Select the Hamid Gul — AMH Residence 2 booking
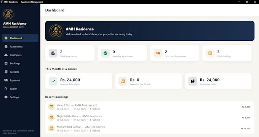The width and height of the screenshot is (259, 137). 150,107
